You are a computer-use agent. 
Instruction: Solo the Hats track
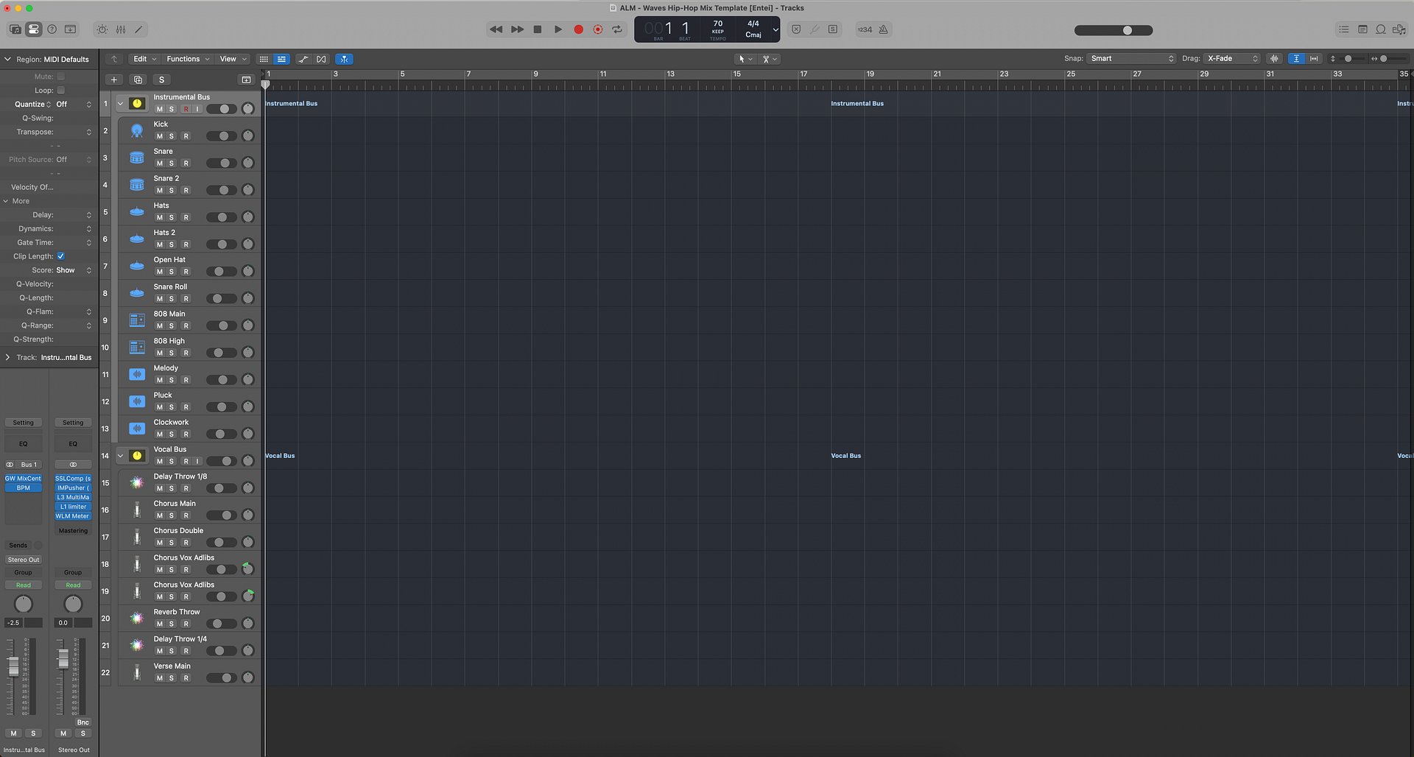(172, 217)
